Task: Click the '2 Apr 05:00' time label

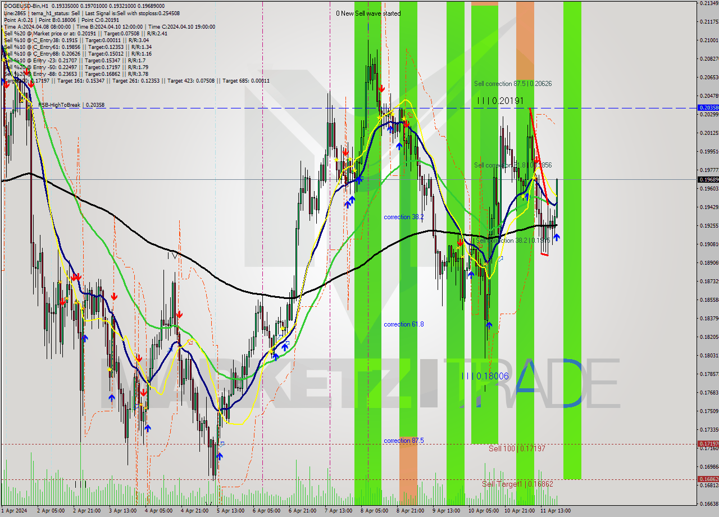Action: point(51,510)
